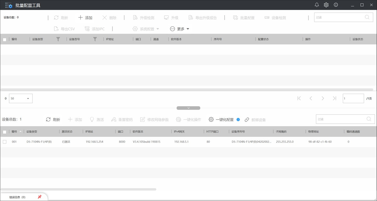Select all in the lower device table
This screenshot has height=201, width=377.
click(x=4, y=132)
